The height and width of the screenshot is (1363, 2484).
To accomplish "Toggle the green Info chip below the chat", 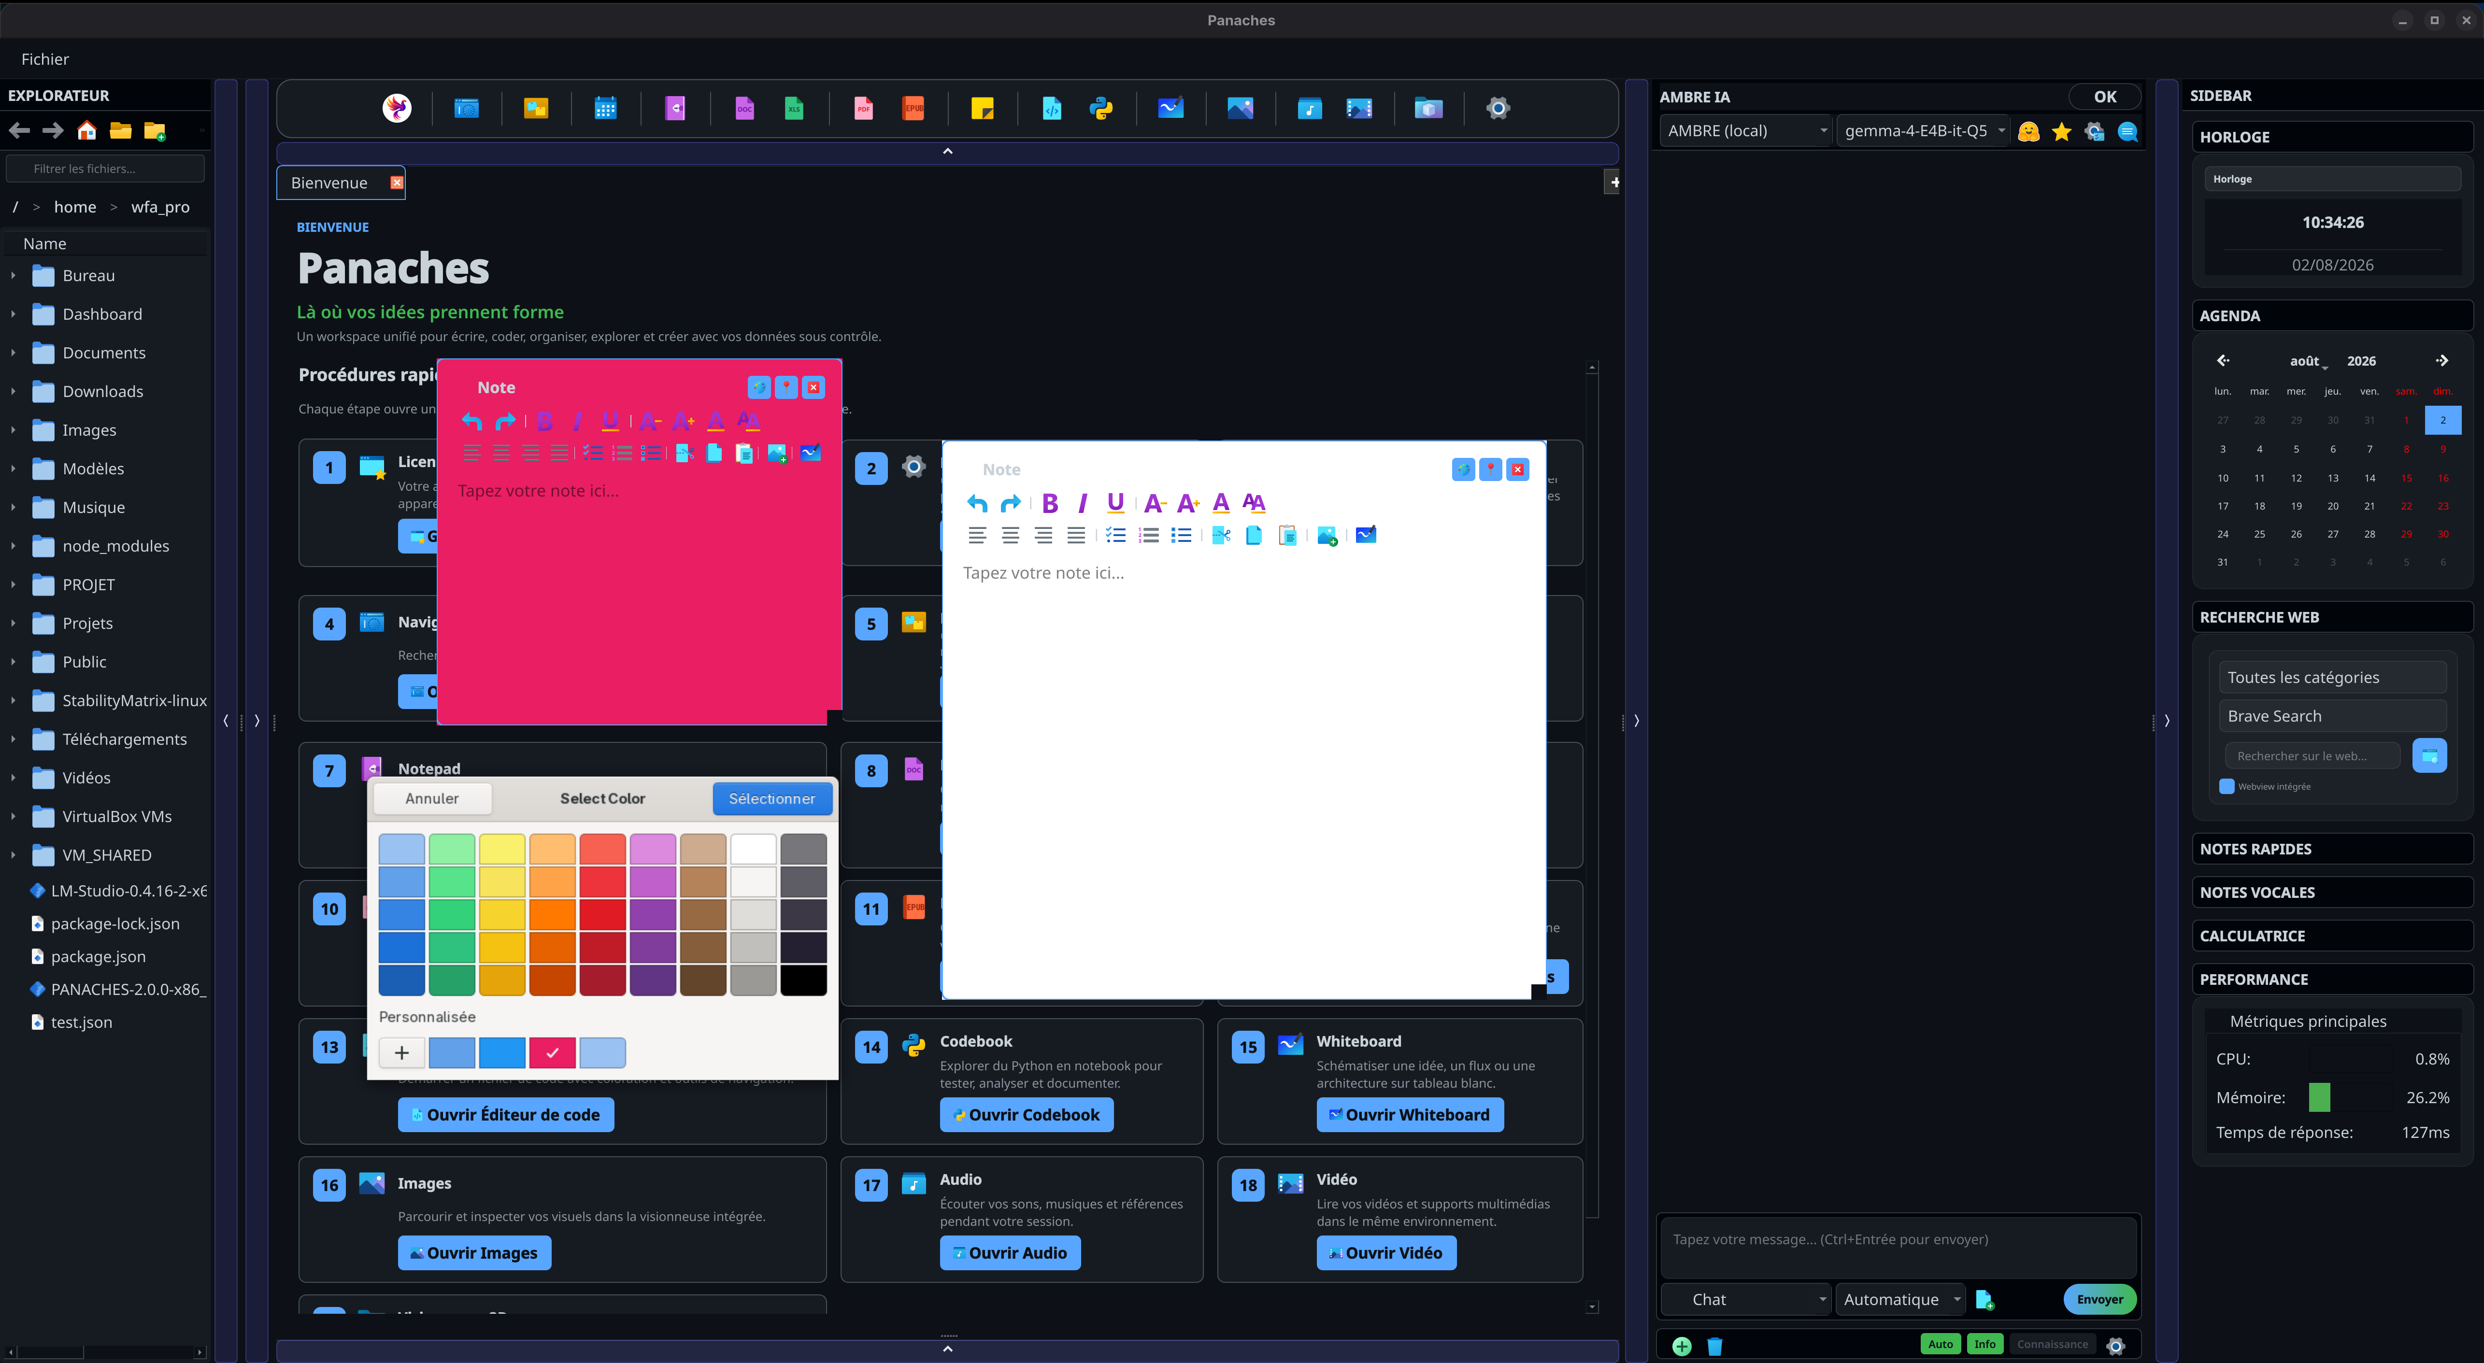I will tap(1984, 1344).
